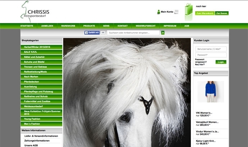248x147 pixels.
Task: Click the Suchwort oder Artikelnummer search field
Action: click(x=133, y=33)
